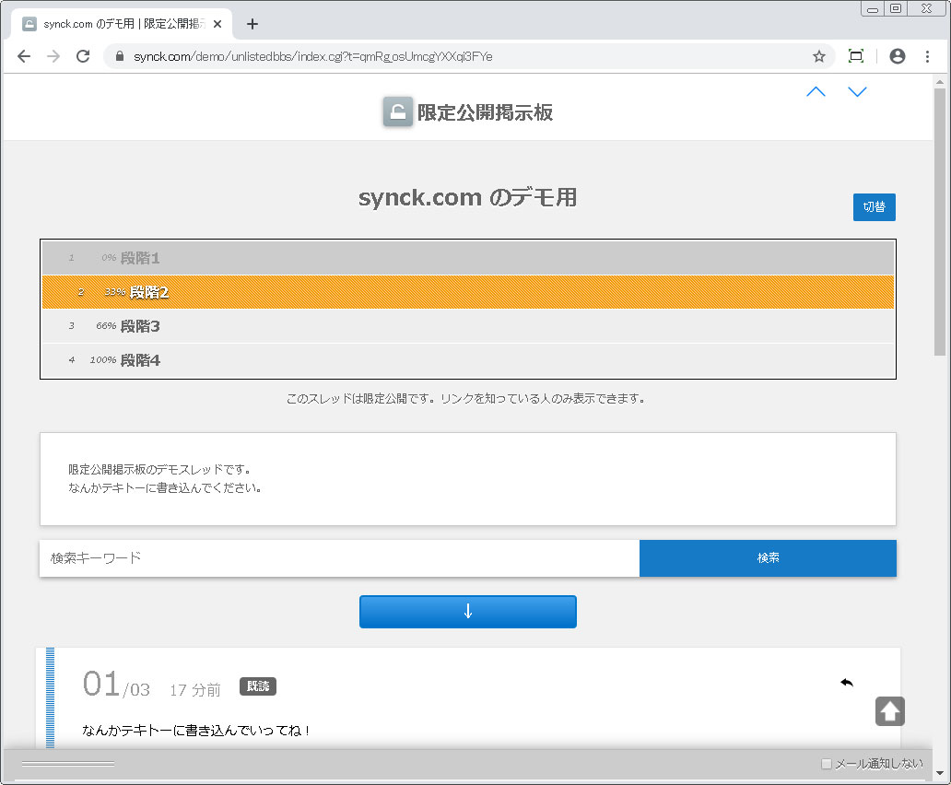This screenshot has height=785, width=951.
Task: Click the vertical scrollbar thumb
Action: click(939, 222)
